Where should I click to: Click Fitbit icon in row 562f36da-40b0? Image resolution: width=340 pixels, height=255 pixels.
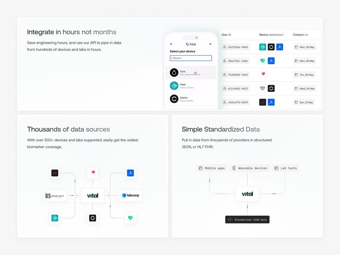coord(263,47)
